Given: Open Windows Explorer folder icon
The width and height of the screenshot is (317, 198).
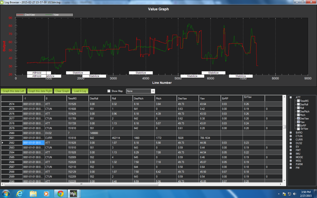Looking at the screenshot, I should click(x=33, y=194).
